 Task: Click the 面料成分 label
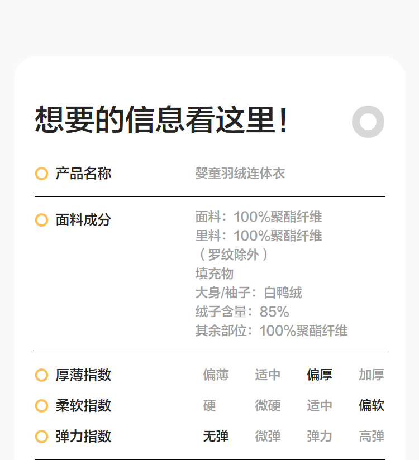(83, 220)
